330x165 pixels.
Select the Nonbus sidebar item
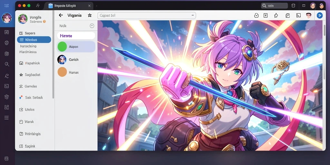pos(34,40)
